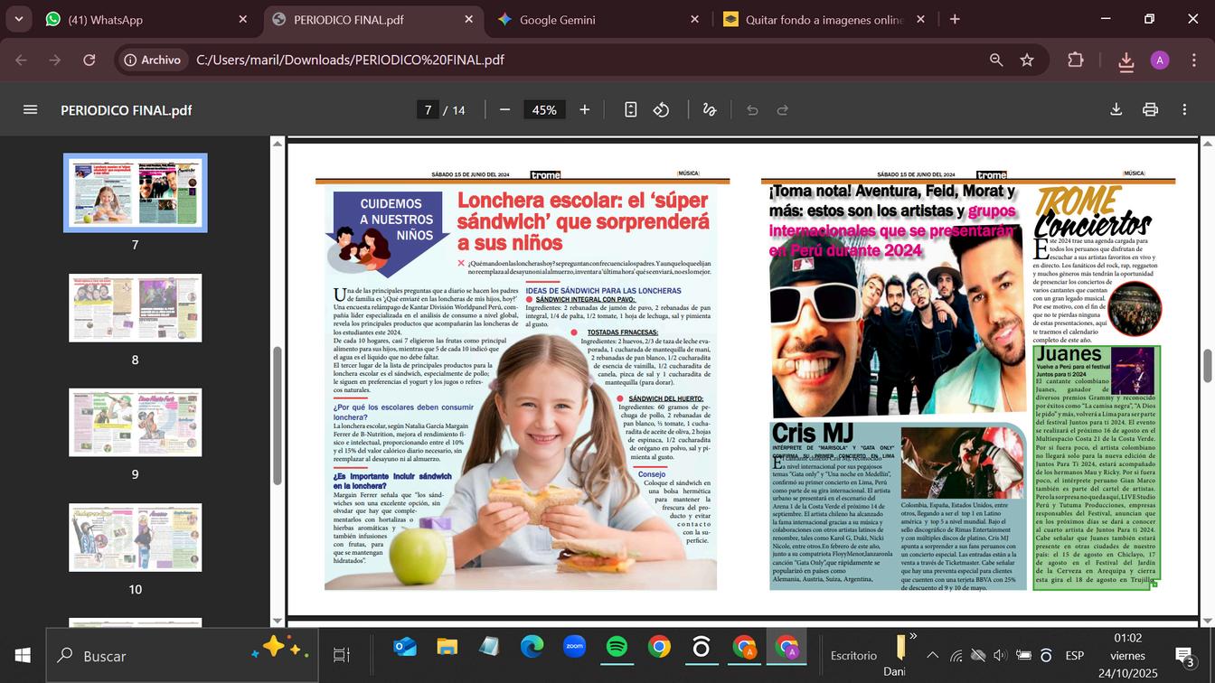The width and height of the screenshot is (1215, 683).
Task: Undo the last annotation
Action: click(x=752, y=109)
